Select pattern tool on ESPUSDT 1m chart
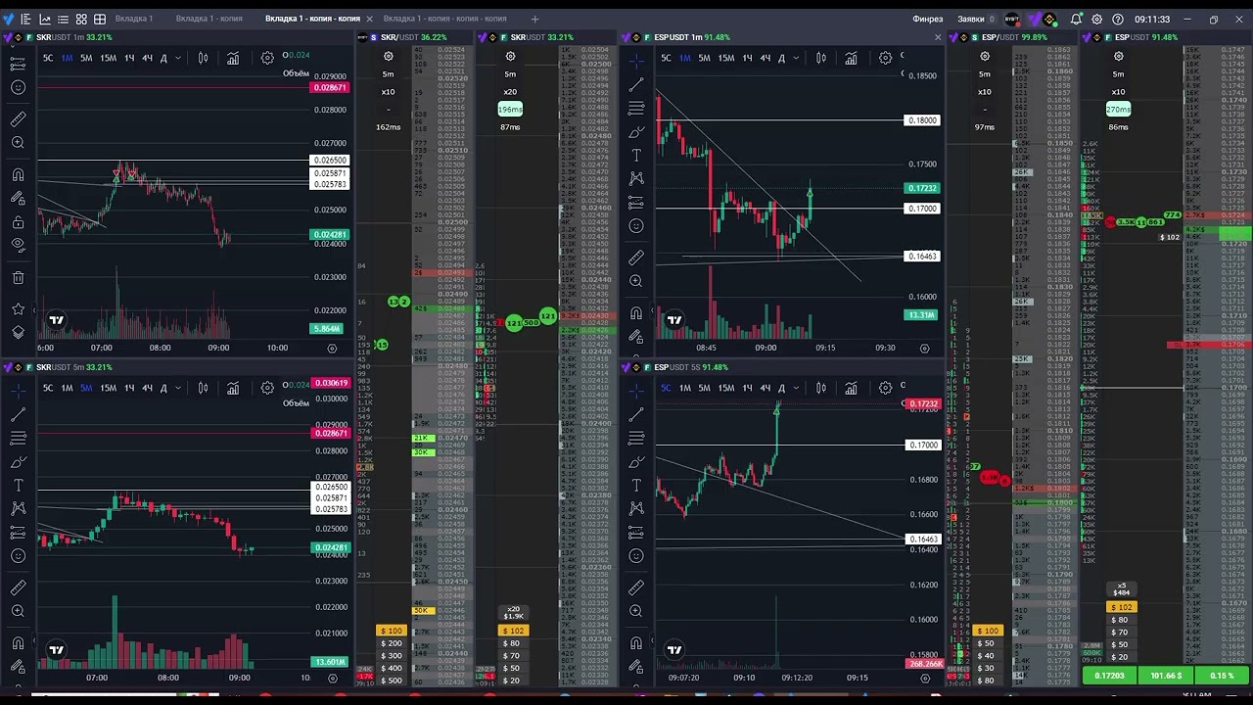This screenshot has width=1253, height=705. pos(636,178)
